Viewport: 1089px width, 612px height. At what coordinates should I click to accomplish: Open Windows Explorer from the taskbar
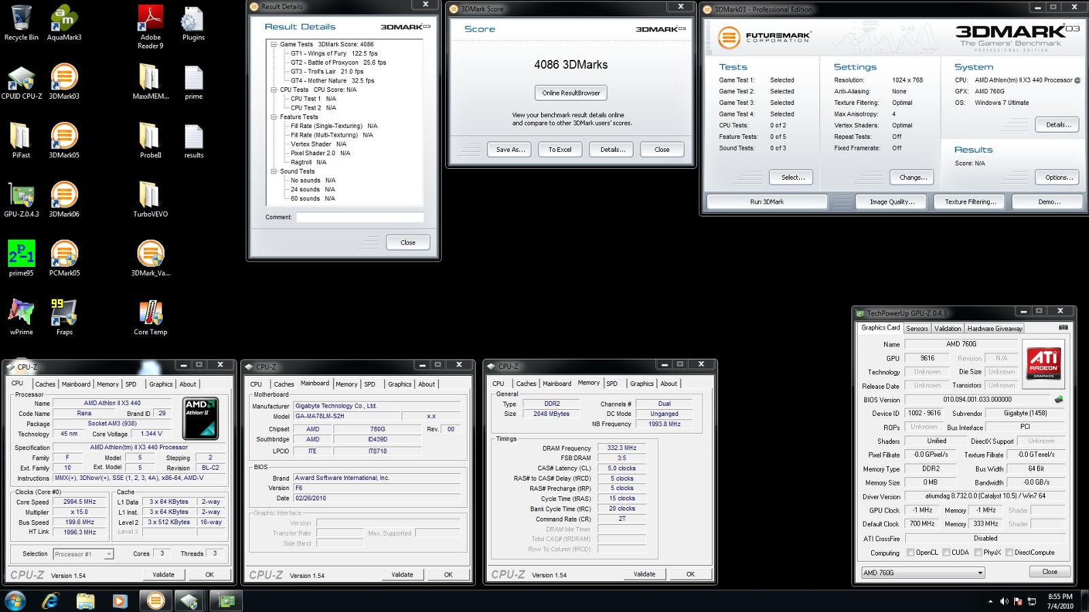coord(85,601)
